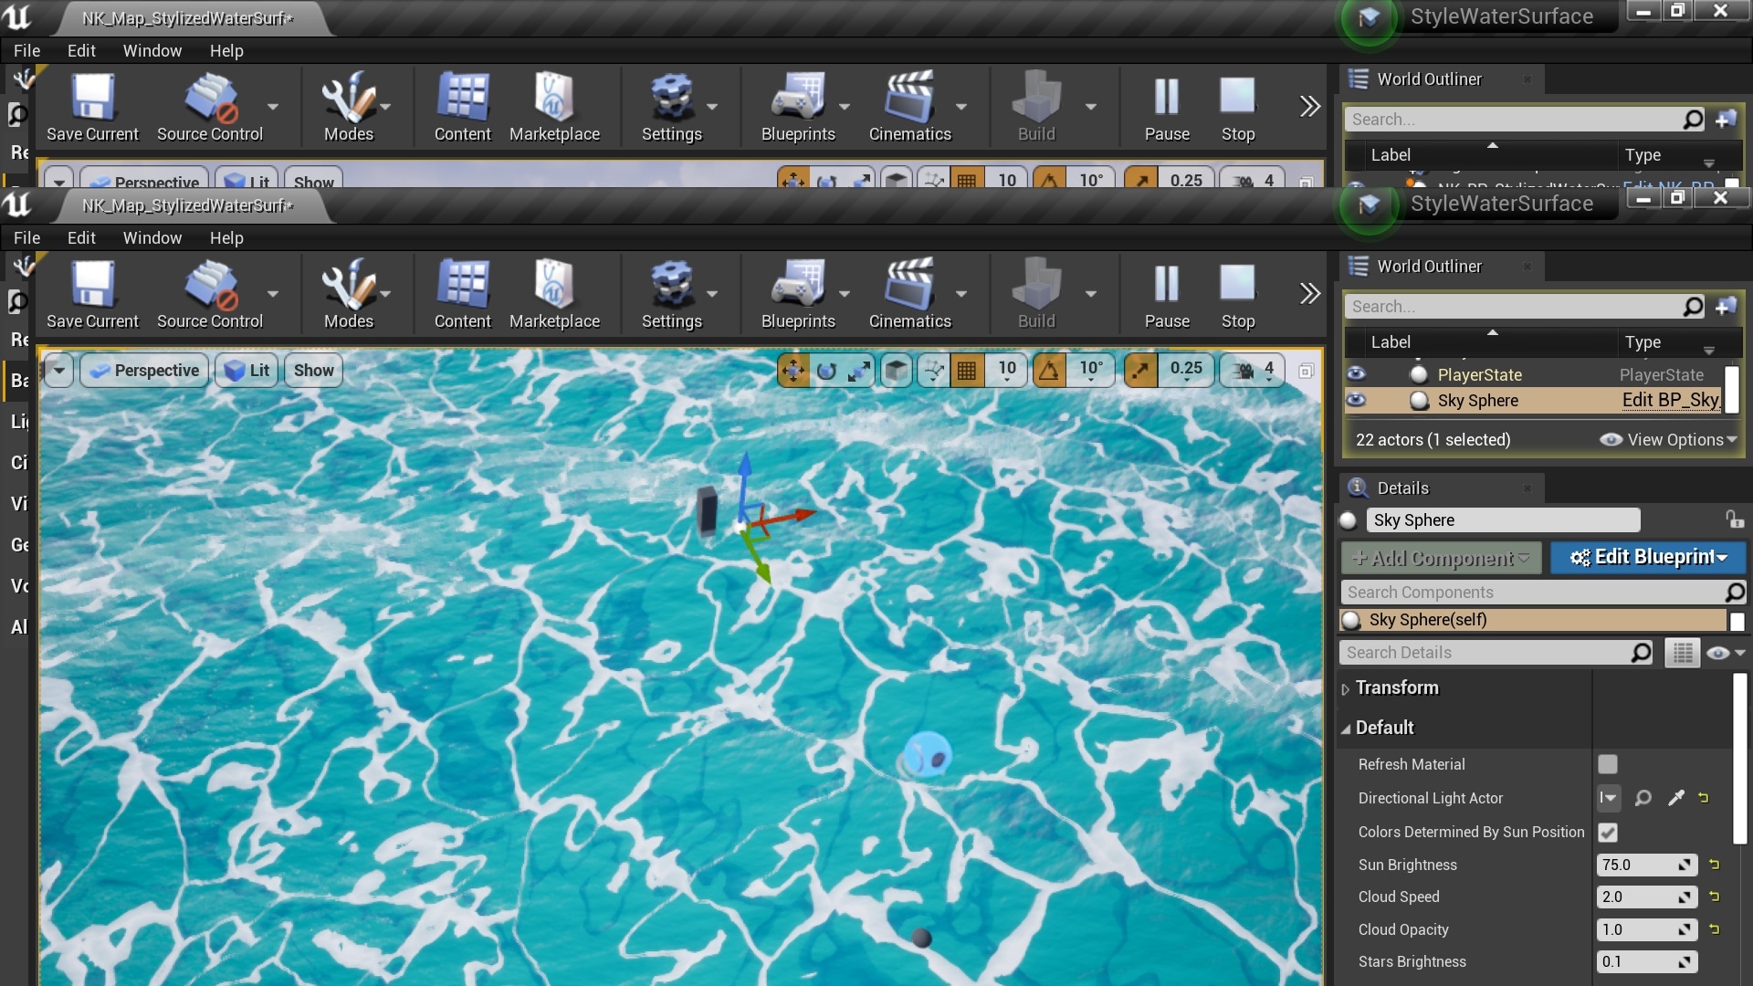This screenshot has width=1753, height=986.
Task: Hide the Sky Sphere with its eye toggle
Action: pos(1357,400)
